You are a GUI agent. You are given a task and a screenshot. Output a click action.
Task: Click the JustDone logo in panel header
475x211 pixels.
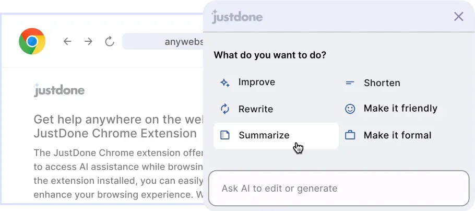pyautogui.click(x=237, y=16)
